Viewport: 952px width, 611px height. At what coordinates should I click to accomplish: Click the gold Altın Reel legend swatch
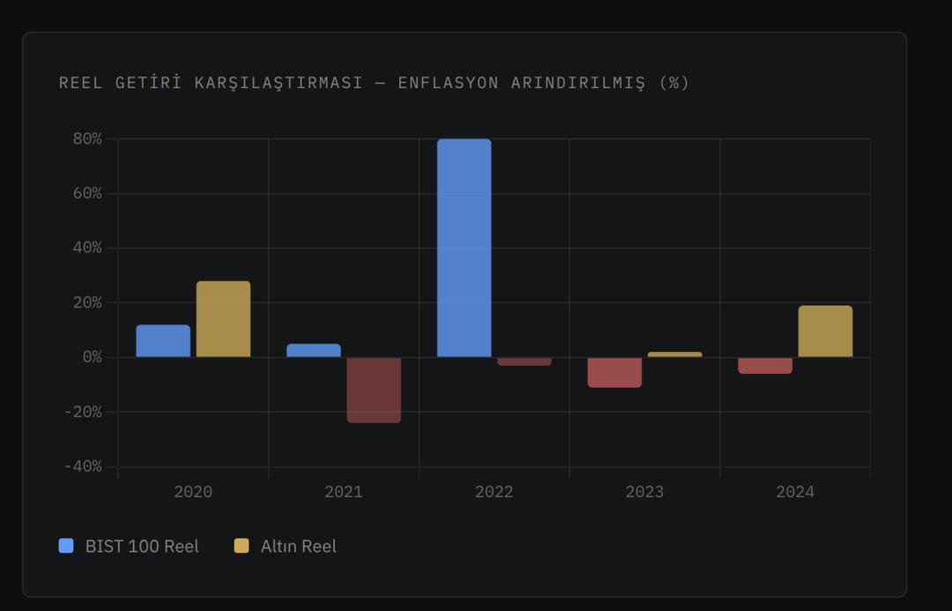click(x=242, y=546)
